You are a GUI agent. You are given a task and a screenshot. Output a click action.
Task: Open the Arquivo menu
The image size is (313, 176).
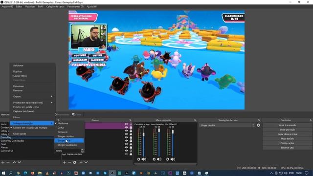7,6
